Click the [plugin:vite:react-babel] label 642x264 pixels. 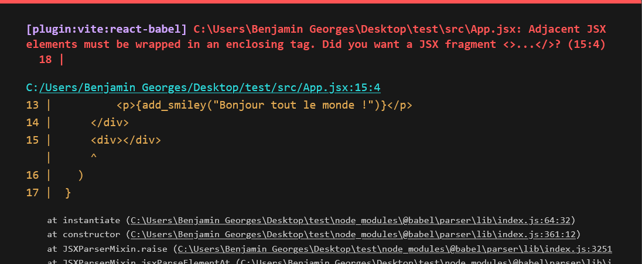(107, 29)
